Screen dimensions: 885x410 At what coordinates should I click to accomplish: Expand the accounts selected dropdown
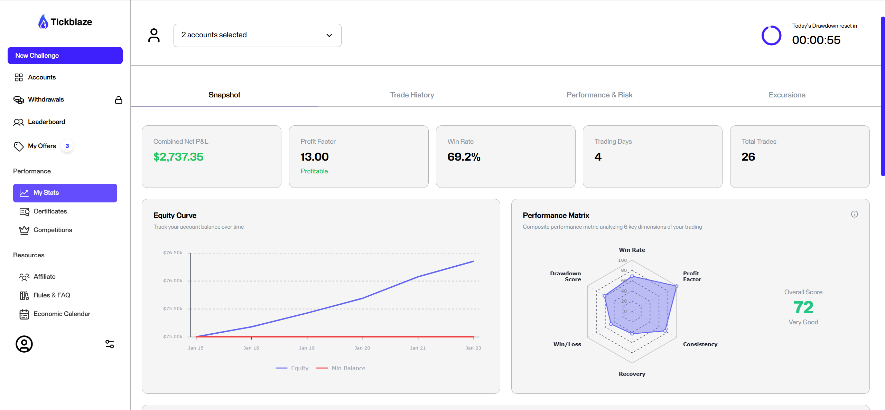257,35
